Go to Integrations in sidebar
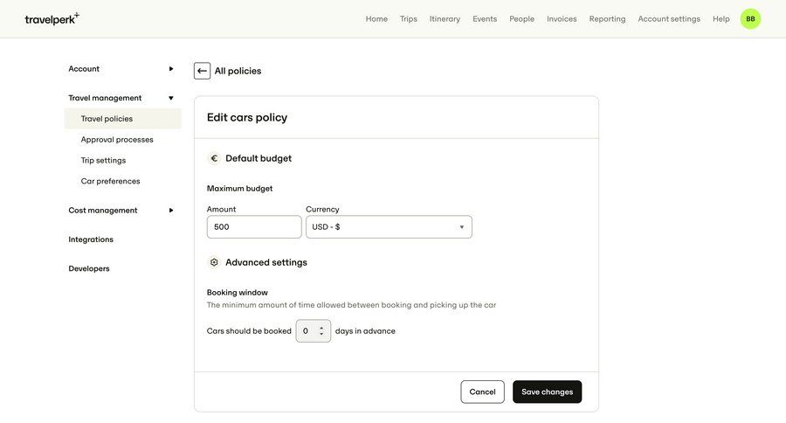 click(x=91, y=239)
